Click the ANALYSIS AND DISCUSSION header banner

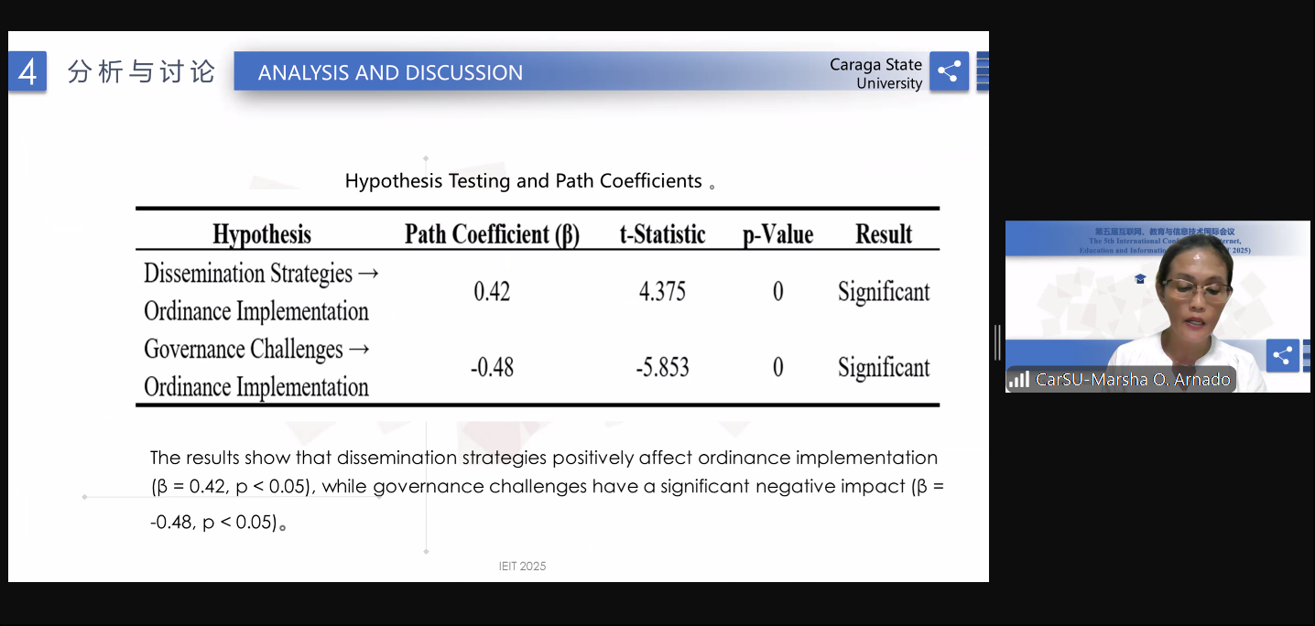pyautogui.click(x=391, y=72)
